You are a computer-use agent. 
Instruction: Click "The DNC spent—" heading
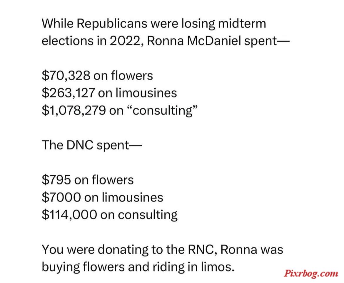[x=92, y=145]
